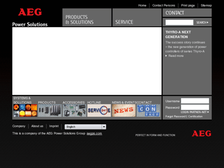224x168 pixels.
Task: Click the Accessories label above thumbnail
Action: coord(74,103)
